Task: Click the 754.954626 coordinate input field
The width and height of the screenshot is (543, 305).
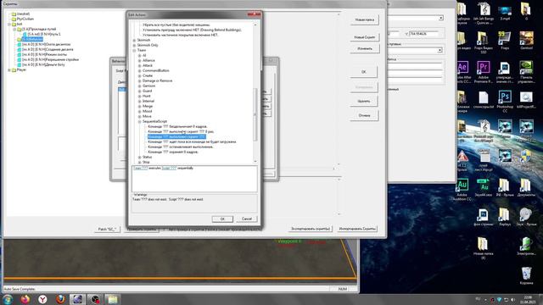Action: coord(423,34)
